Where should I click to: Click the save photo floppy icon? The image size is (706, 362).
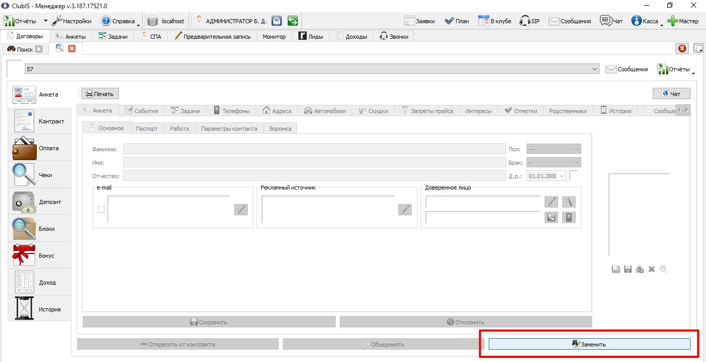click(628, 269)
